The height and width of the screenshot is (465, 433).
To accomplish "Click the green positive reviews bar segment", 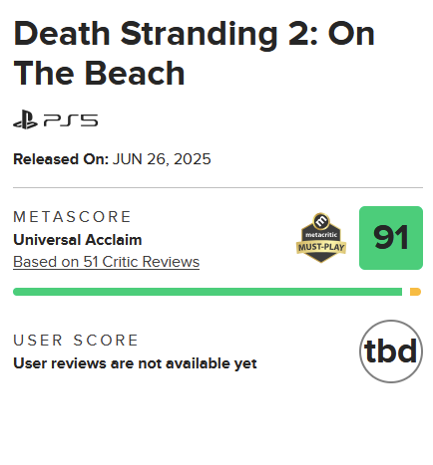I will (208, 292).
